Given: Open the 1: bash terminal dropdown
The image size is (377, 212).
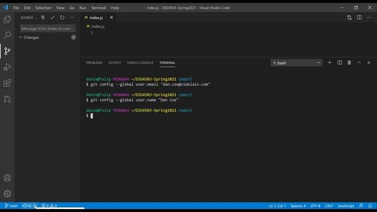Looking at the screenshot, I should pos(296,63).
